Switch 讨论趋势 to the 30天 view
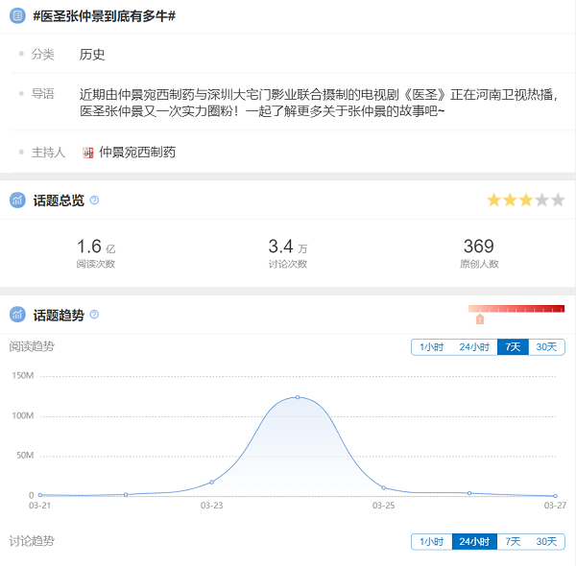Screen dimensions: 576x566 click(546, 542)
